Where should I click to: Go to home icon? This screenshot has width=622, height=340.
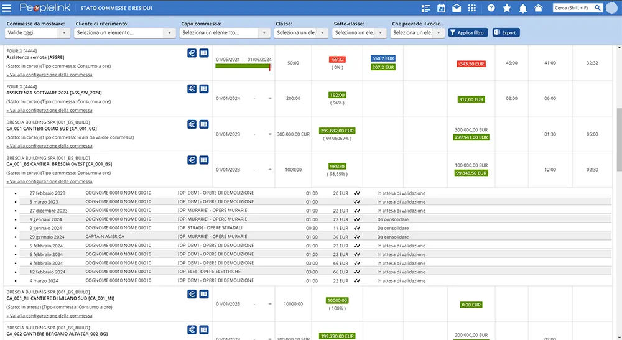pyautogui.click(x=538, y=8)
